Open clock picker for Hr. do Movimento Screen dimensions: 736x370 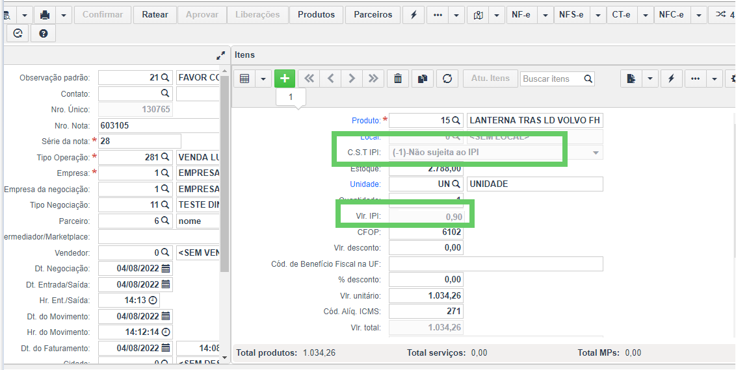[x=166, y=332]
